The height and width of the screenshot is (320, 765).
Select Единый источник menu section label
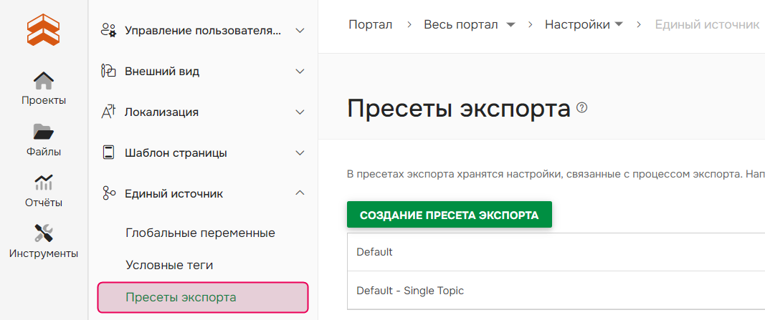click(174, 194)
